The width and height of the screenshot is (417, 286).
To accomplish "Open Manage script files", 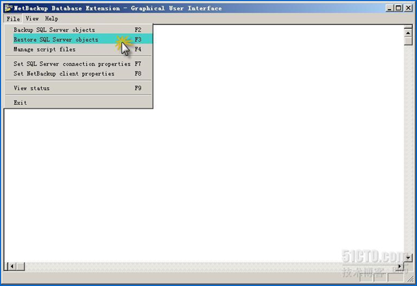I will (79, 49).
